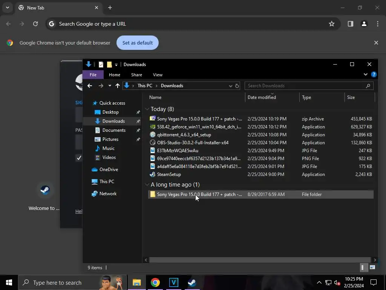Switch to the New Tab tab in Chrome
The image size is (386, 290).
pyautogui.click(x=58, y=8)
